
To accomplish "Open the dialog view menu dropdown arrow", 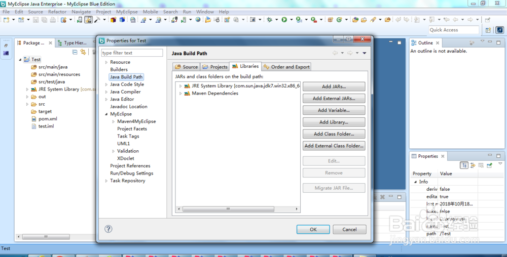I will pos(365,53).
